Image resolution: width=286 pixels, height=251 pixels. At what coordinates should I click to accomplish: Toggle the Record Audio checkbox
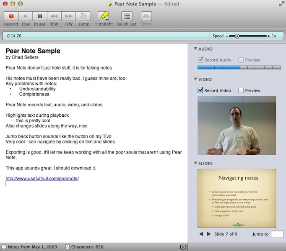(x=200, y=60)
